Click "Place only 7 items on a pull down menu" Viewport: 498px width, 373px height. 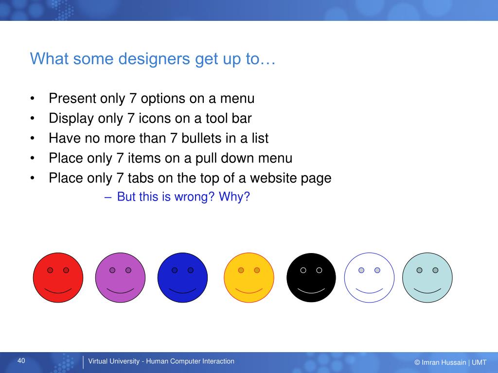click(x=171, y=158)
